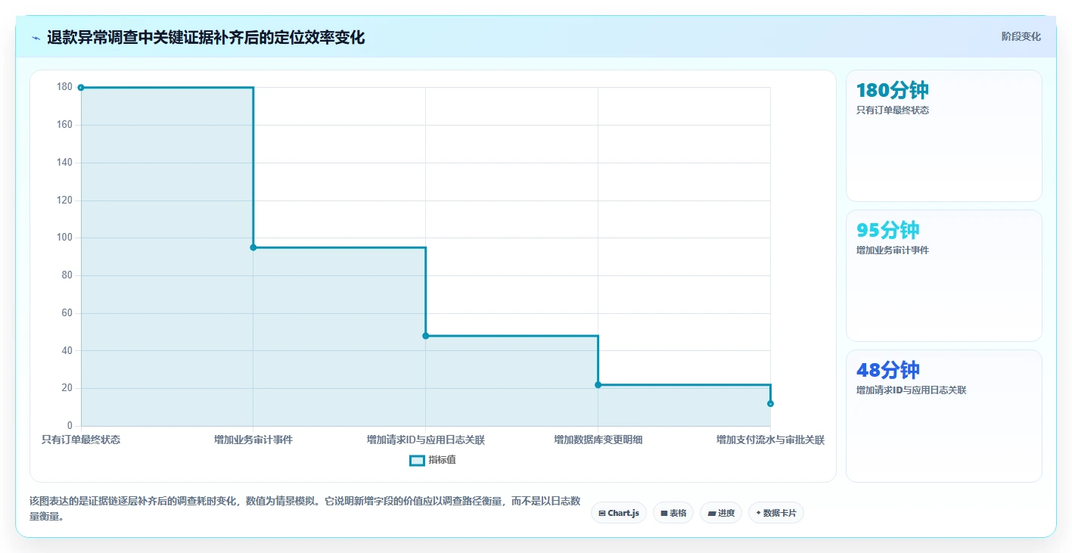Click the data point at value 95

[x=253, y=247]
